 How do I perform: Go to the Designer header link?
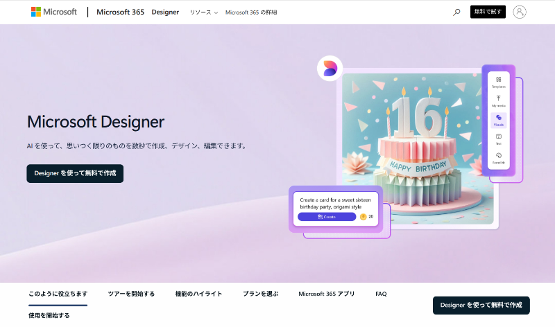[x=165, y=12]
